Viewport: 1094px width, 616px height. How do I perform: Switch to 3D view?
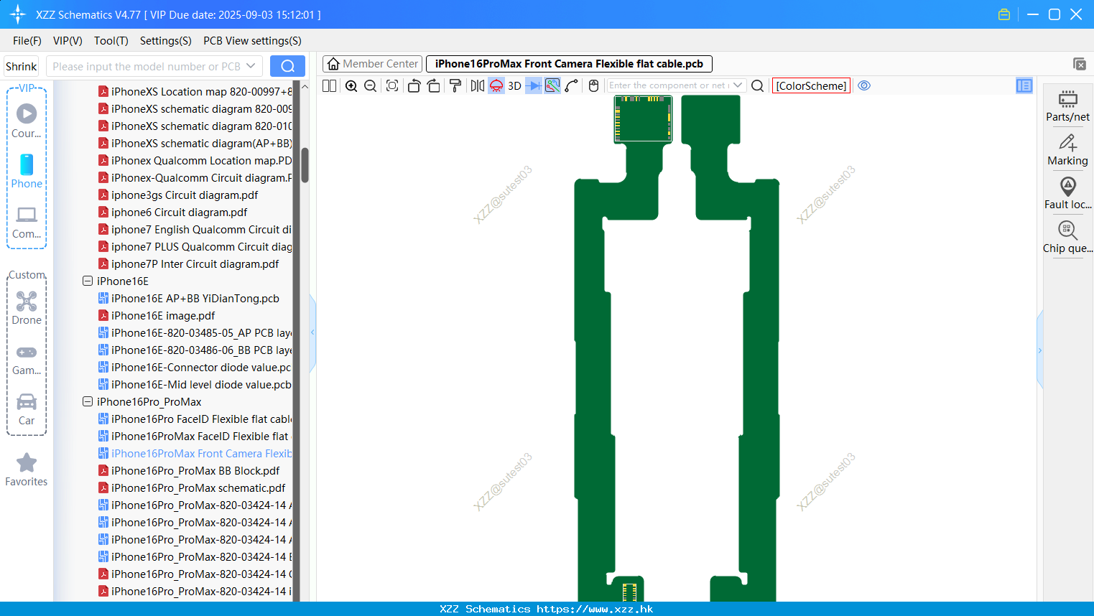coord(514,85)
